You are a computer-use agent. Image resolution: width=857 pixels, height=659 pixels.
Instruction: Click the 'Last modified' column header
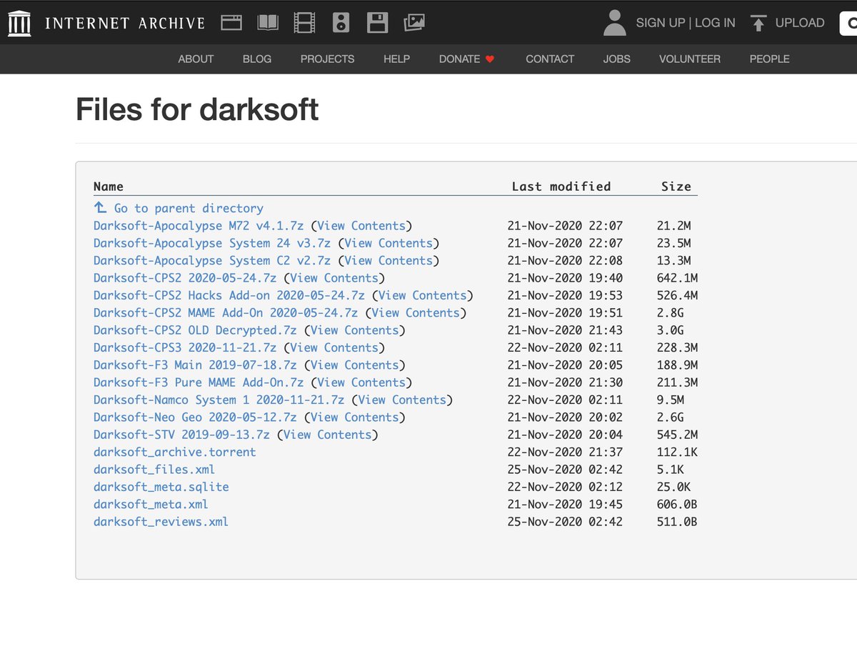coord(561,187)
